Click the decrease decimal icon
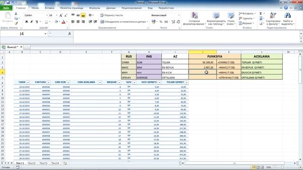This screenshot has height=170, width=303. tap(178, 22)
